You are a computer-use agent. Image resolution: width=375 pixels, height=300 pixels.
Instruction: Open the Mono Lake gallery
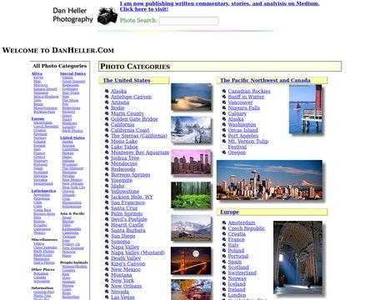coord(124,141)
